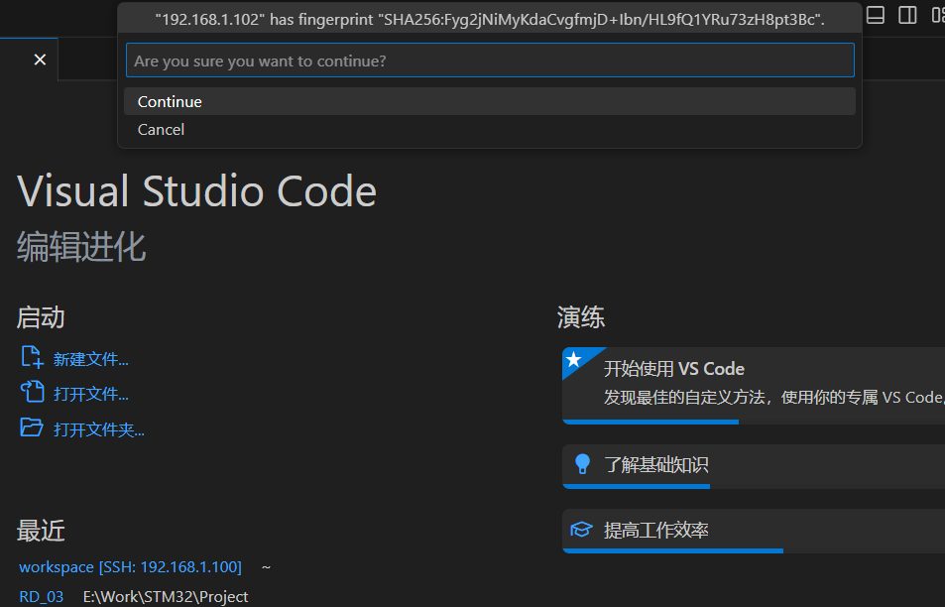Click the star badge on 开始使用 VS Code
The height and width of the screenshot is (607, 945).
574,360
